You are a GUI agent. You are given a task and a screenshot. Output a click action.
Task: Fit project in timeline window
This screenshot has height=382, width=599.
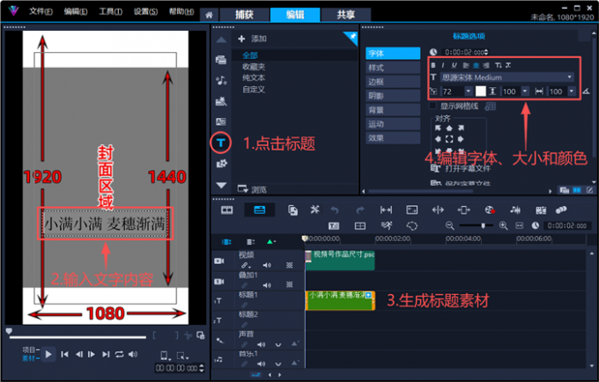pyautogui.click(x=520, y=226)
